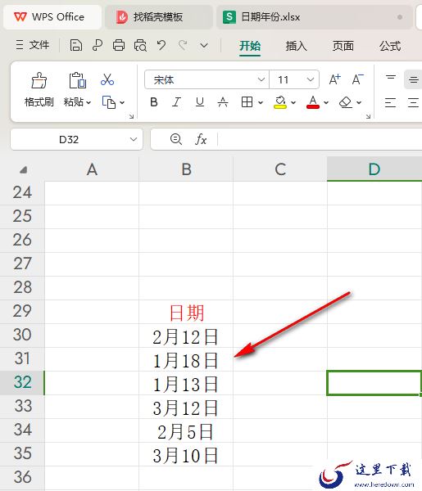Click the Insert Function fx icon

pyautogui.click(x=201, y=139)
